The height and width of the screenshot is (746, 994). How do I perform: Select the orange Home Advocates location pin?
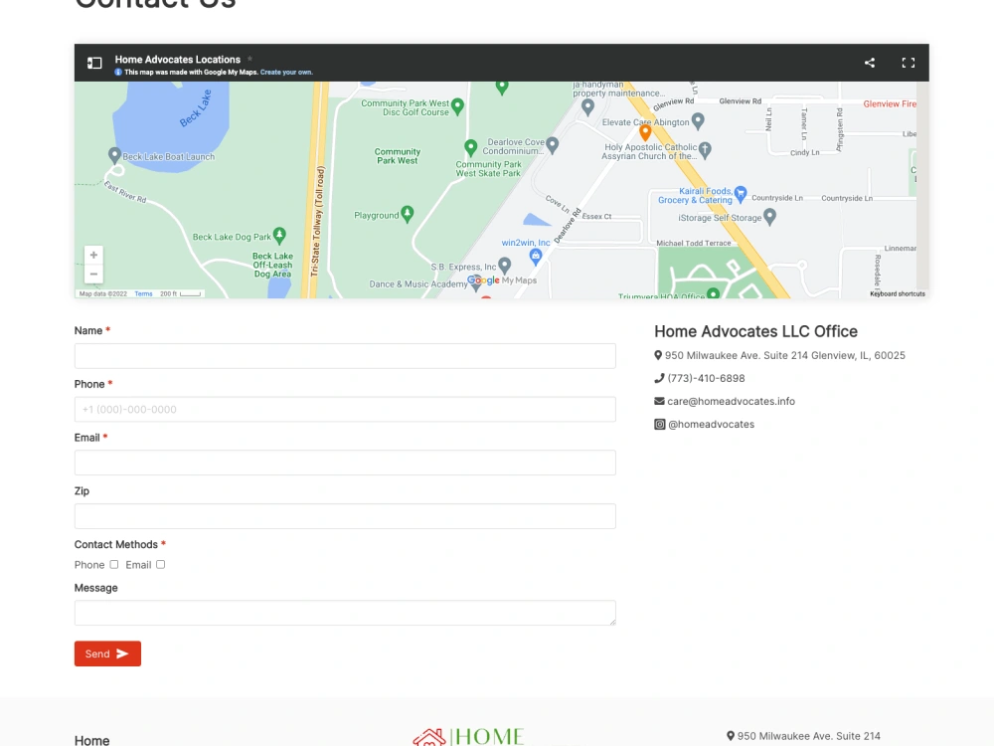click(645, 132)
